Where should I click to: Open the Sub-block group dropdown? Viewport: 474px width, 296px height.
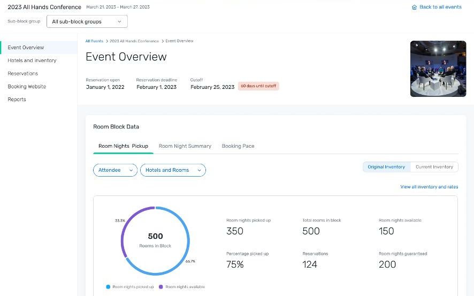(87, 22)
